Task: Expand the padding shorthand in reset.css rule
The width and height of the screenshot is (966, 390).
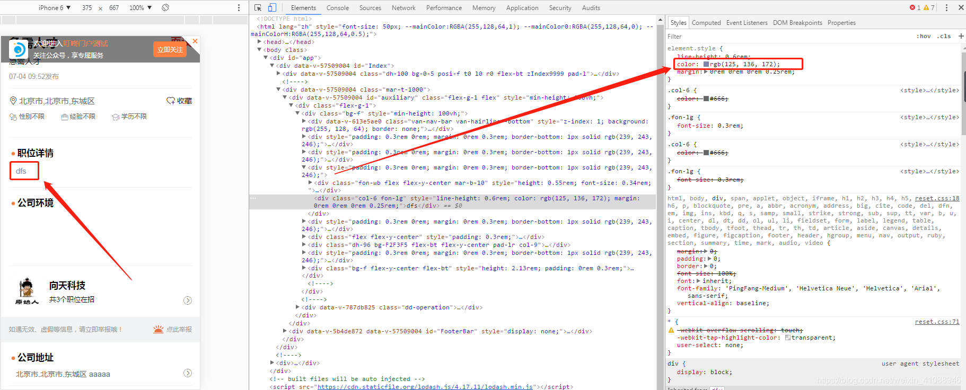Action: [709, 259]
